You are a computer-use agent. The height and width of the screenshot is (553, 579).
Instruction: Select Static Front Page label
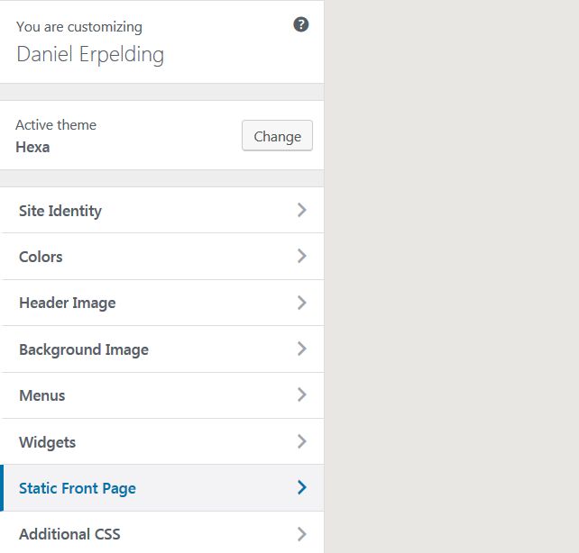point(78,488)
